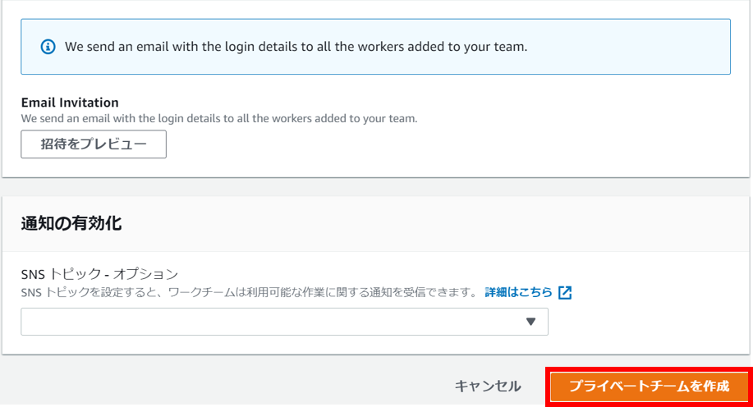
Task: Click the SNS トピックを設定すると description text
Action: (x=249, y=292)
